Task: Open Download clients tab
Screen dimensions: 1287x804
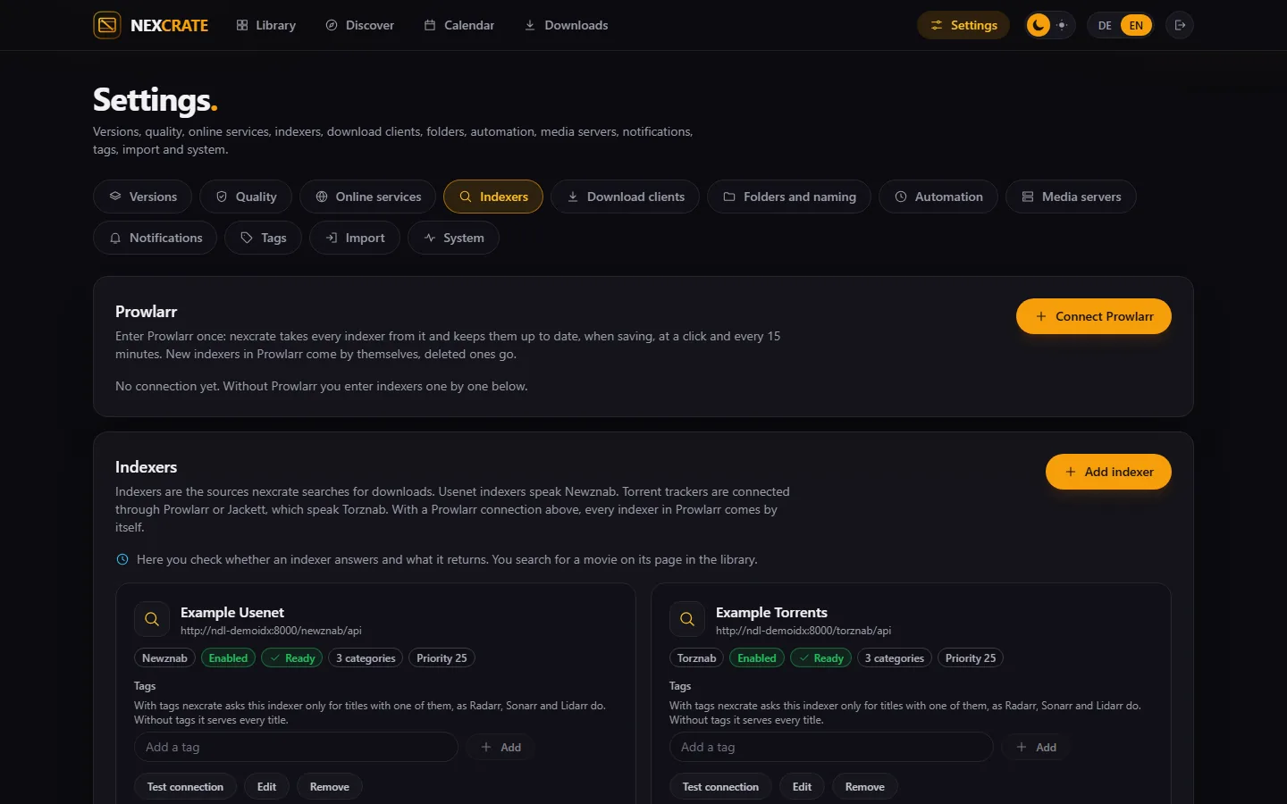Action: coord(626,197)
